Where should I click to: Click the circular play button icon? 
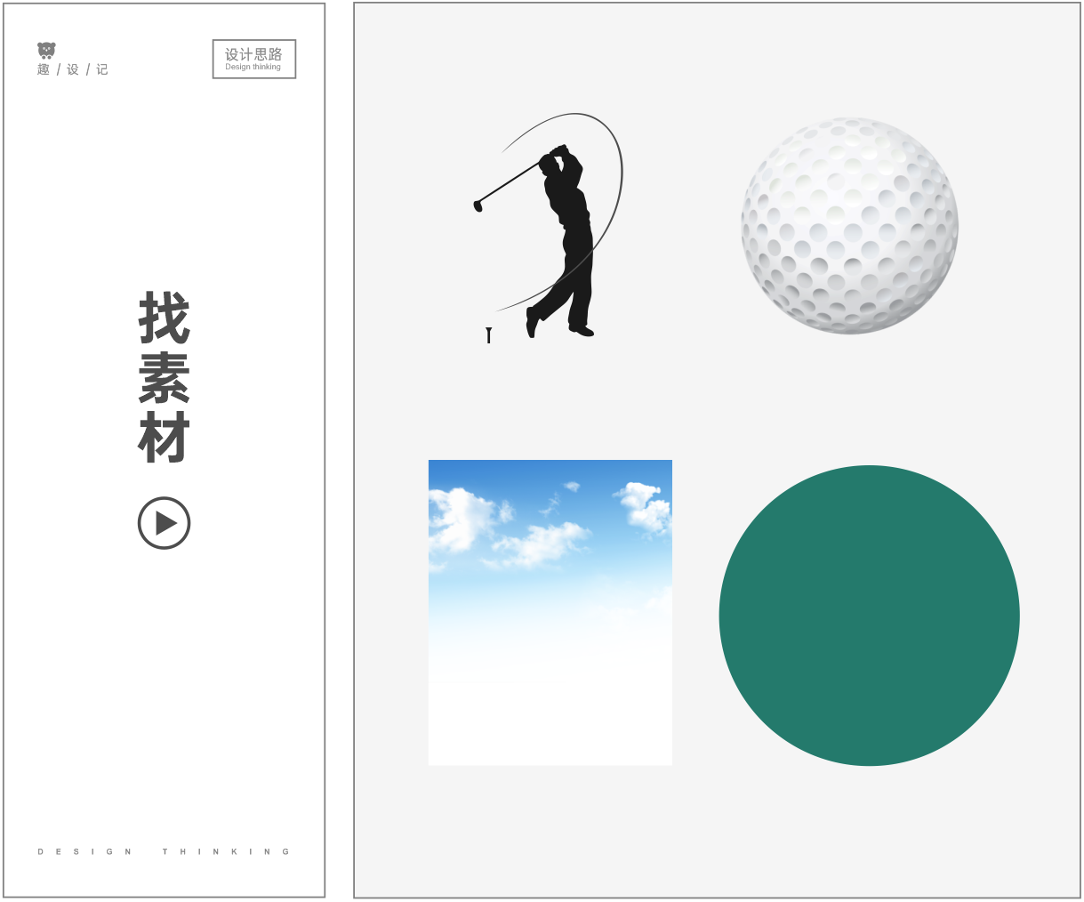coord(164,523)
